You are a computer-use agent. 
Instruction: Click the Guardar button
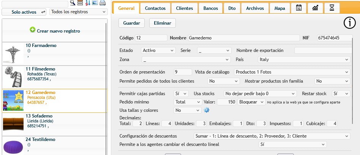(x=131, y=23)
